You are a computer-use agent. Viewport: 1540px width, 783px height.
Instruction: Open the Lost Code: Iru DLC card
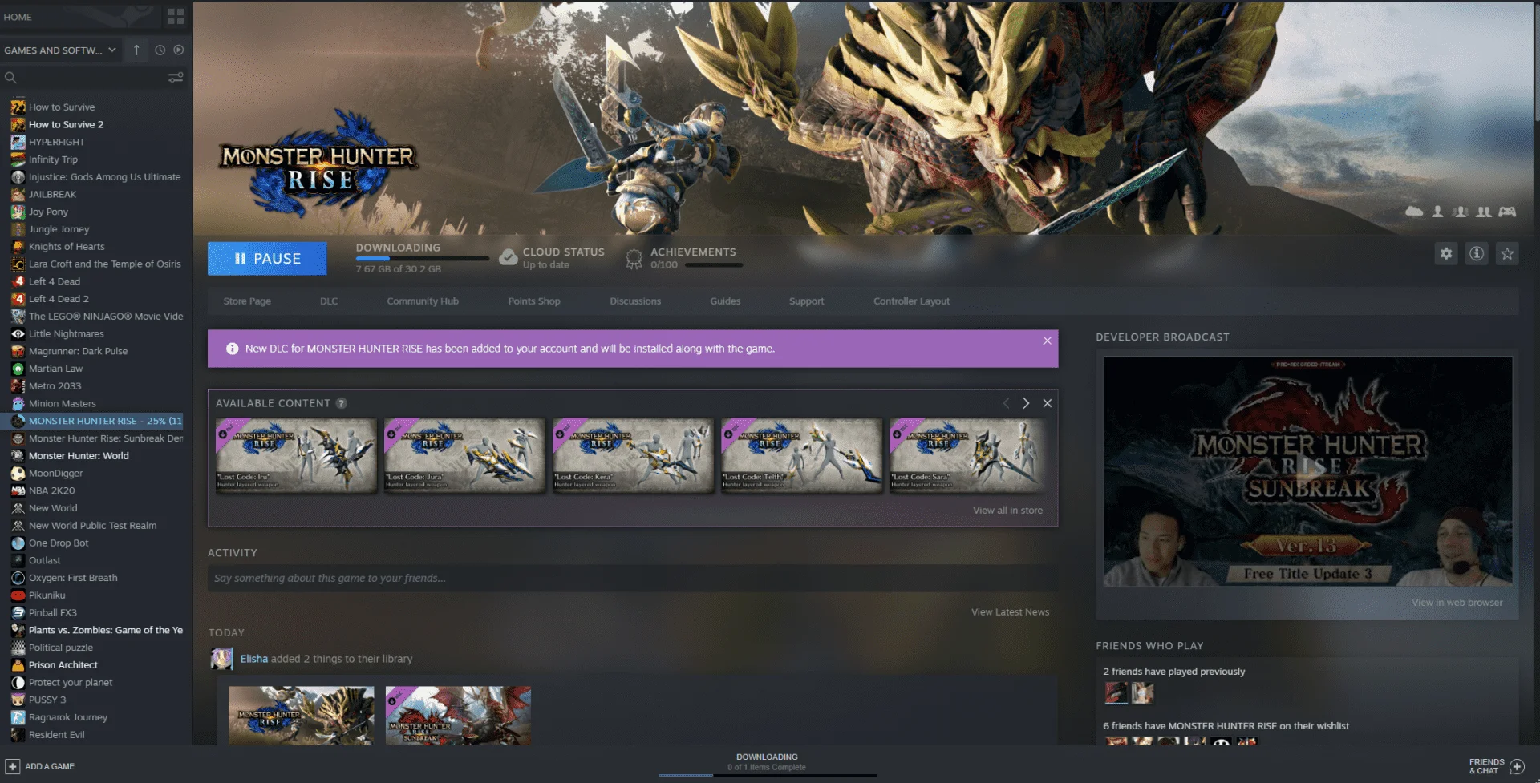296,455
